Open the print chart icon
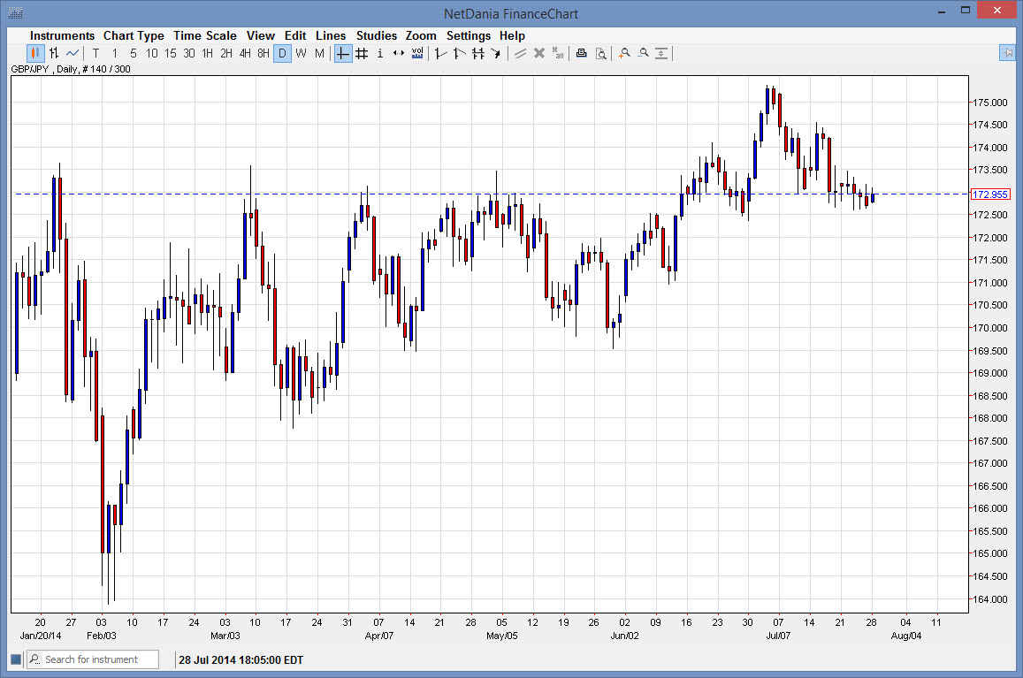 (581, 53)
